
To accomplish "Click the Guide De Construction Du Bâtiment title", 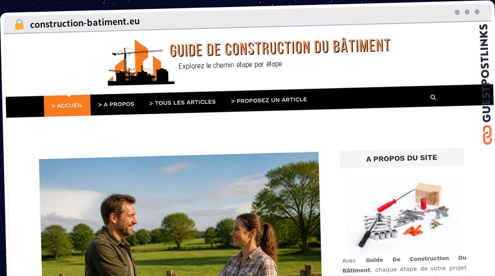I will [280, 47].
